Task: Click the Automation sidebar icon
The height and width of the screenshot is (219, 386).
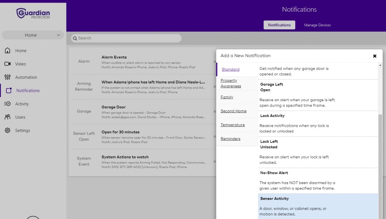Action: 8,77
